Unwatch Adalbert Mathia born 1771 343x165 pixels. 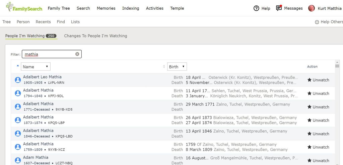(318, 107)
